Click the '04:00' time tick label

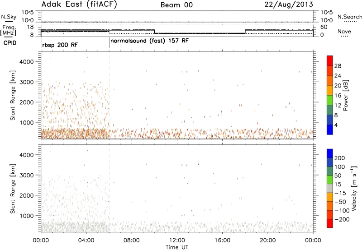[x=86, y=241]
